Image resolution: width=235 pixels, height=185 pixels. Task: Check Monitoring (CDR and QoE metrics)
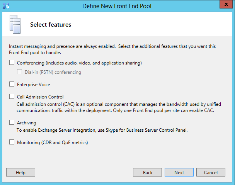12,143
